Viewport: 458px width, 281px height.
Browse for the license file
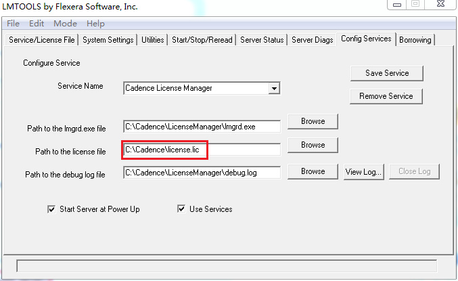(x=313, y=145)
